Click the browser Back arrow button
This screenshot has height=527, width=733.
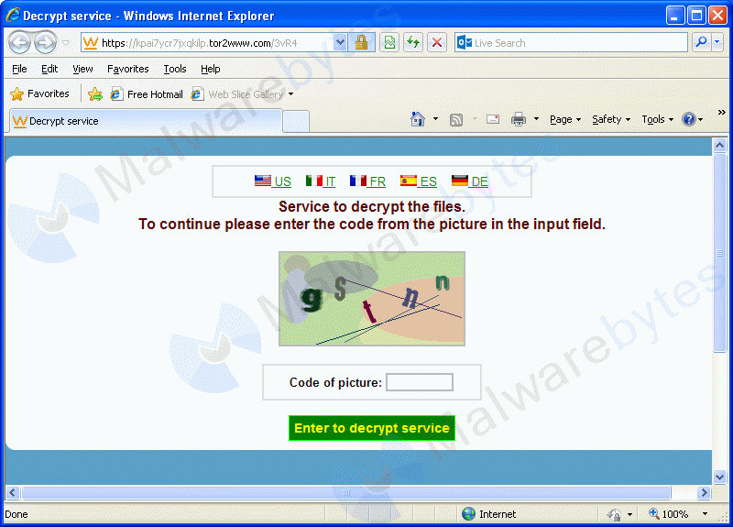19,42
